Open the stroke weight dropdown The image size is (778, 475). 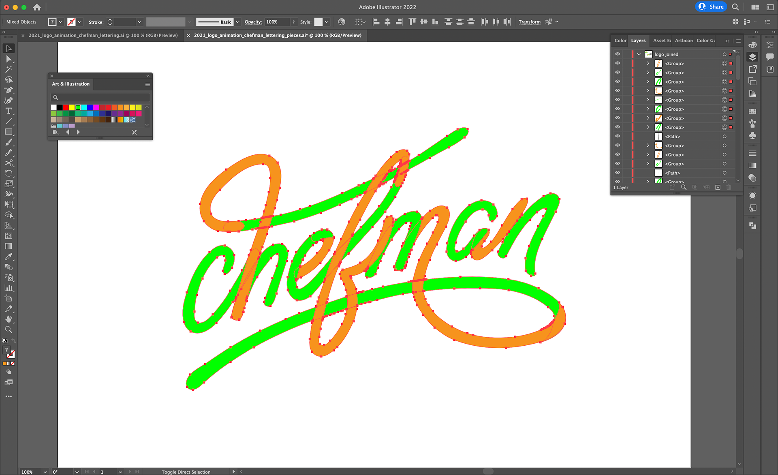pyautogui.click(x=139, y=22)
